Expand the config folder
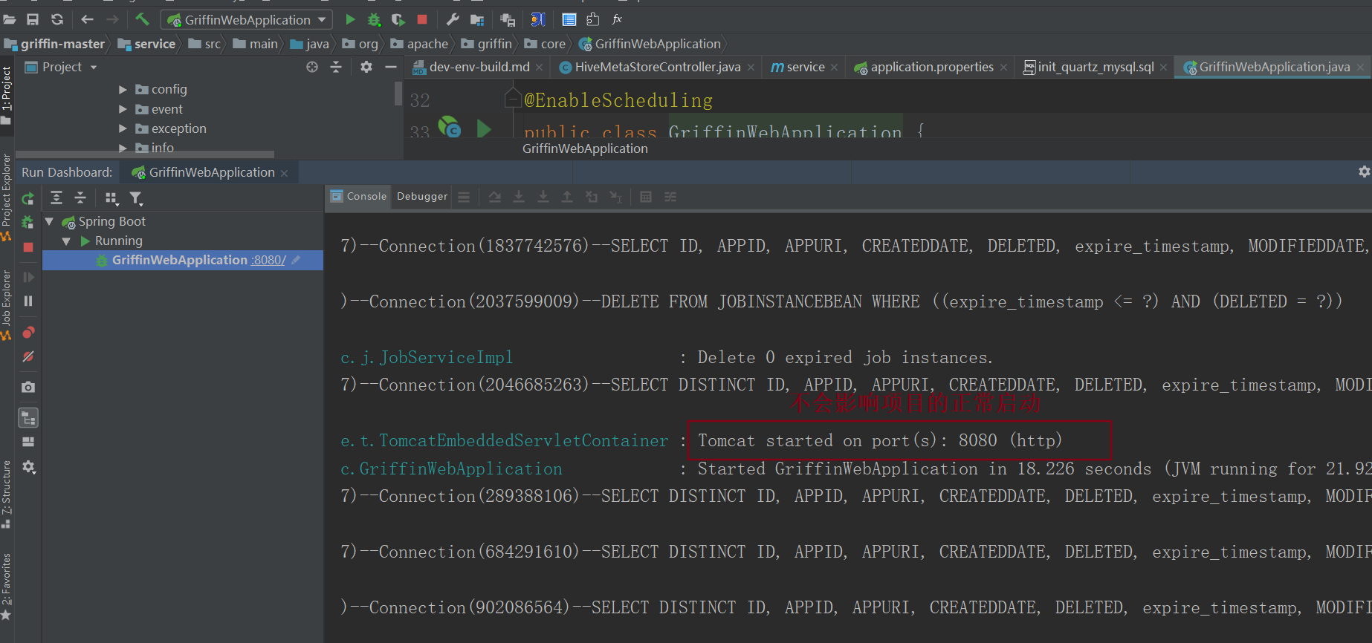Image resolution: width=1372 pixels, height=643 pixels. pos(123,89)
